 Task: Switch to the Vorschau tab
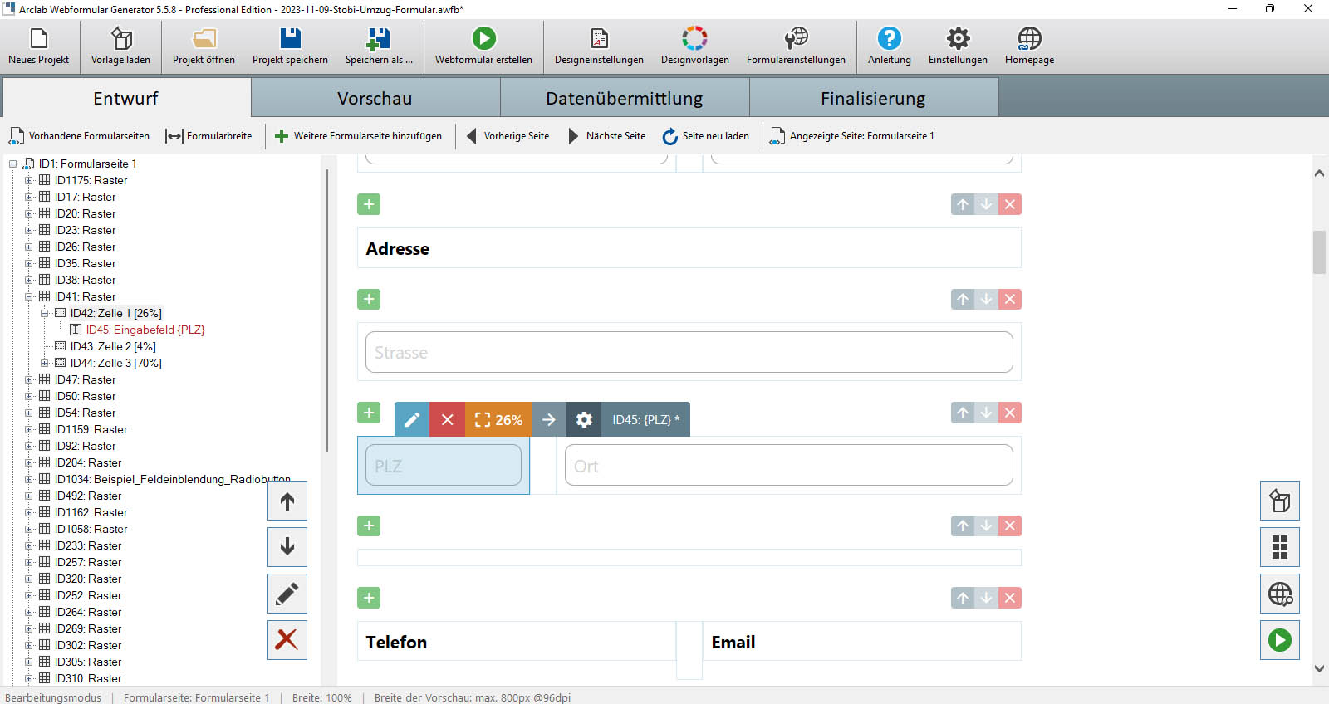375,98
